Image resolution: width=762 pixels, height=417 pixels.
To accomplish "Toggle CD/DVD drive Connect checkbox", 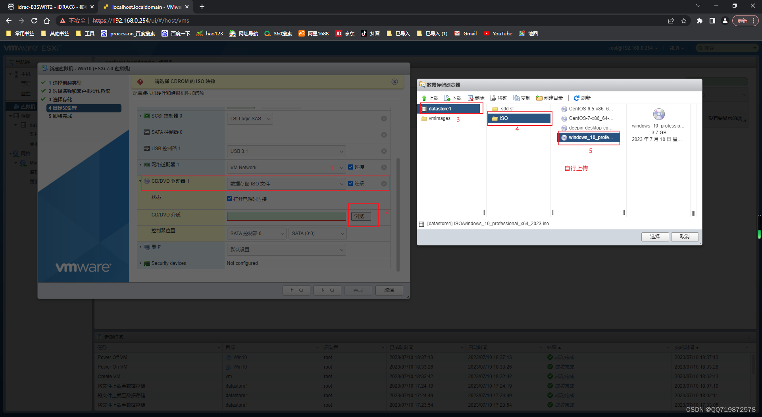I will tap(350, 183).
